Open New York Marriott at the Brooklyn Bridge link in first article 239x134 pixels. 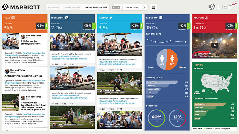24,54
